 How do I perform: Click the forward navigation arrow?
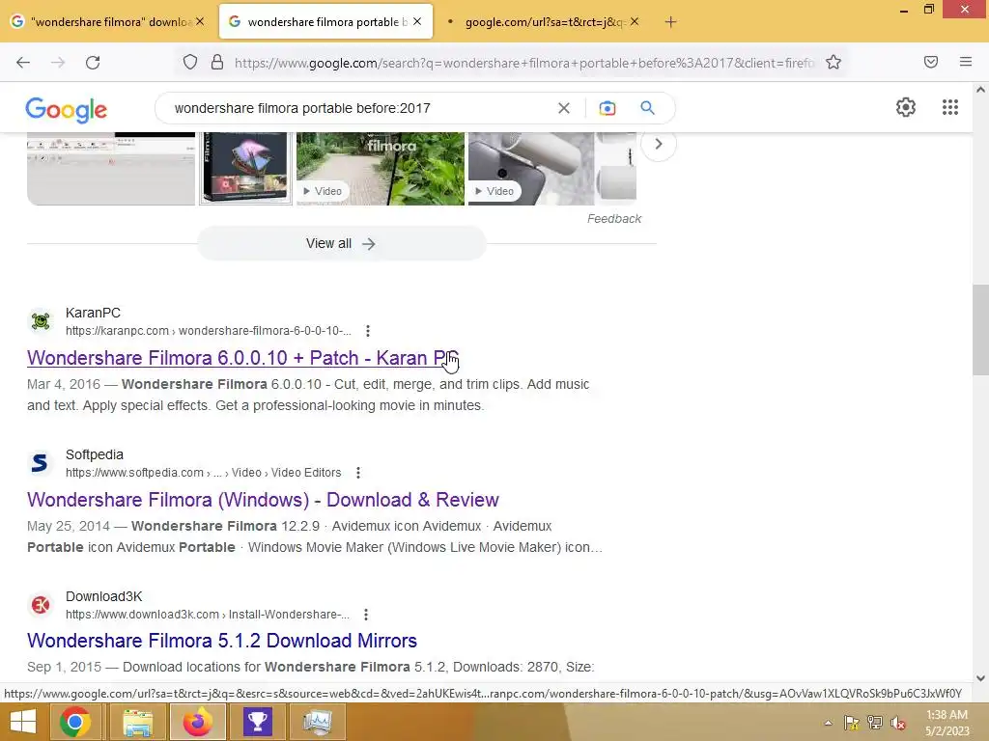pos(58,63)
